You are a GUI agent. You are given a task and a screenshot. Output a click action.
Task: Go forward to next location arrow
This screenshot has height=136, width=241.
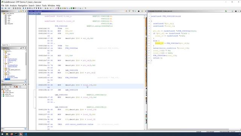coord(9,8)
